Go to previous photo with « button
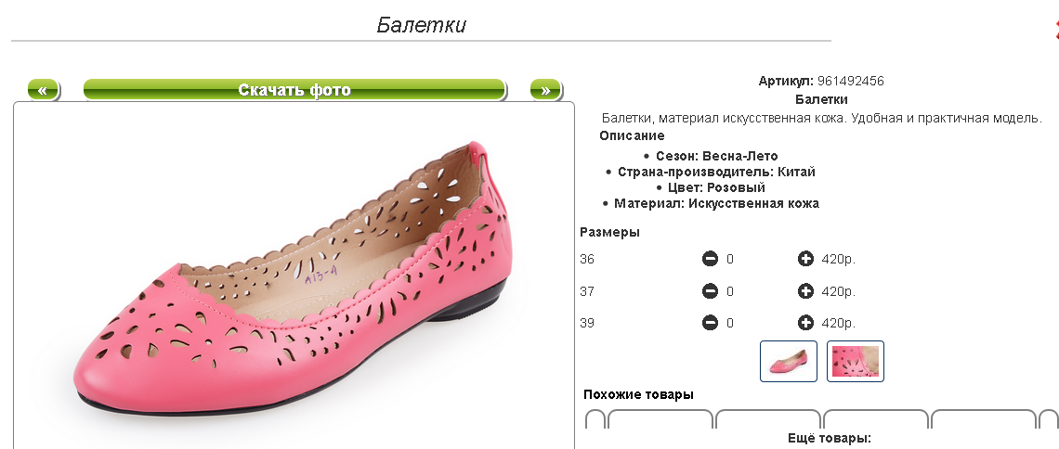This screenshot has height=449, width=1059. pyautogui.click(x=44, y=90)
